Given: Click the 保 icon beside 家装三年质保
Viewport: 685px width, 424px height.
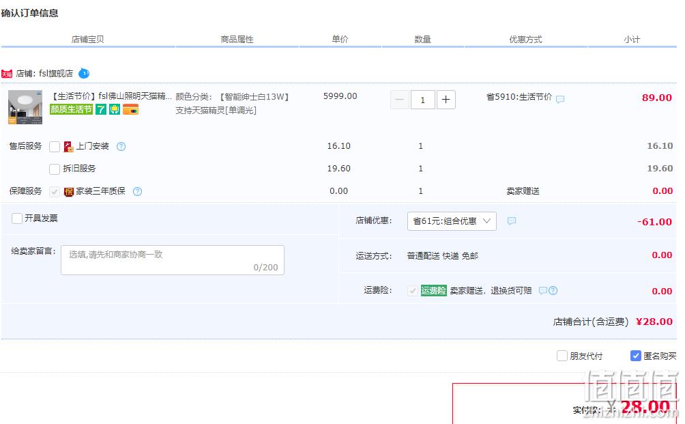Looking at the screenshot, I should coord(69,192).
